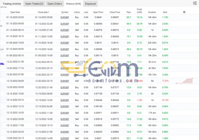Viewport: 199px width, 140px height.
Task: Open EURGBP link in 01.12.2023 08:10 row
Action: [x=65, y=30]
